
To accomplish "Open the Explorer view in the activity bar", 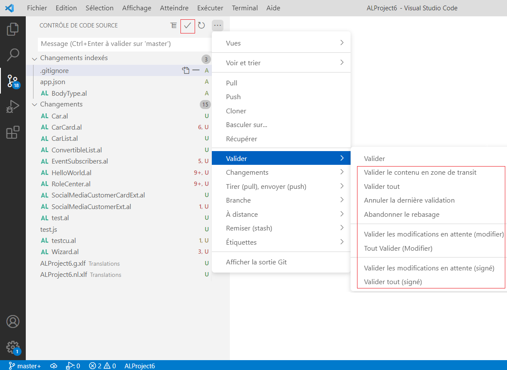I will click(13, 29).
